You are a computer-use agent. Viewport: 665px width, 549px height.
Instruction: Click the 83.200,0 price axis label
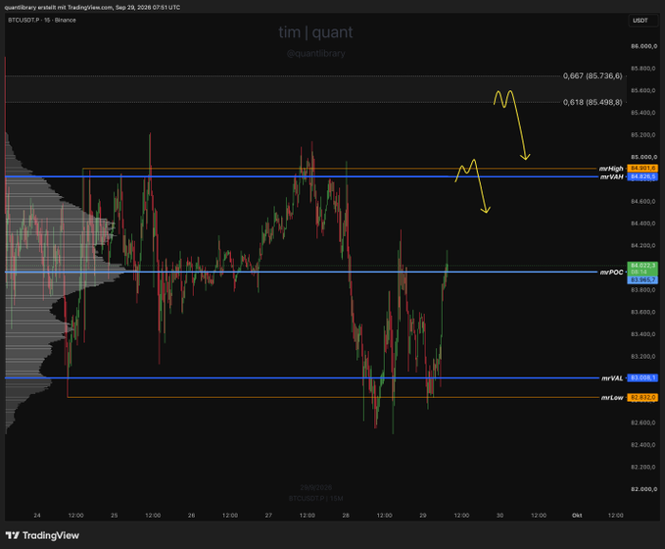pyautogui.click(x=643, y=356)
